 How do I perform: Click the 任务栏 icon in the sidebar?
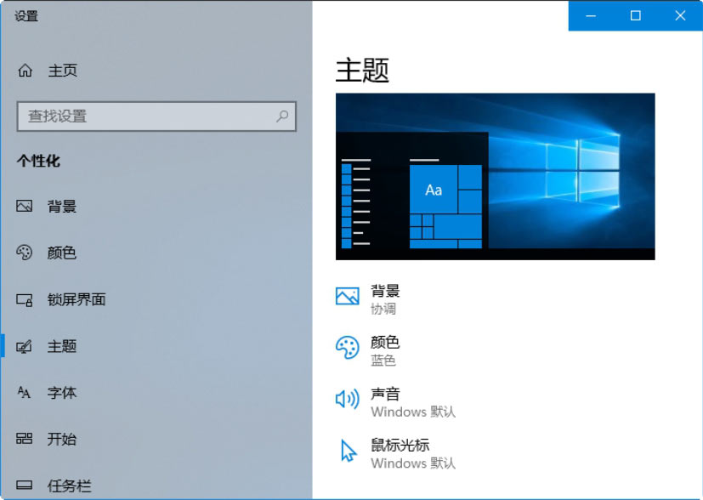(24, 486)
